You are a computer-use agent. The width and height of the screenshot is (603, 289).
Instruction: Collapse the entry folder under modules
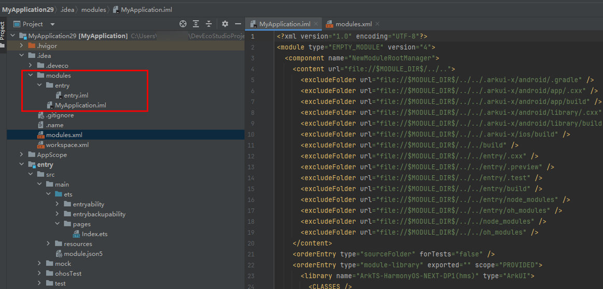39,85
